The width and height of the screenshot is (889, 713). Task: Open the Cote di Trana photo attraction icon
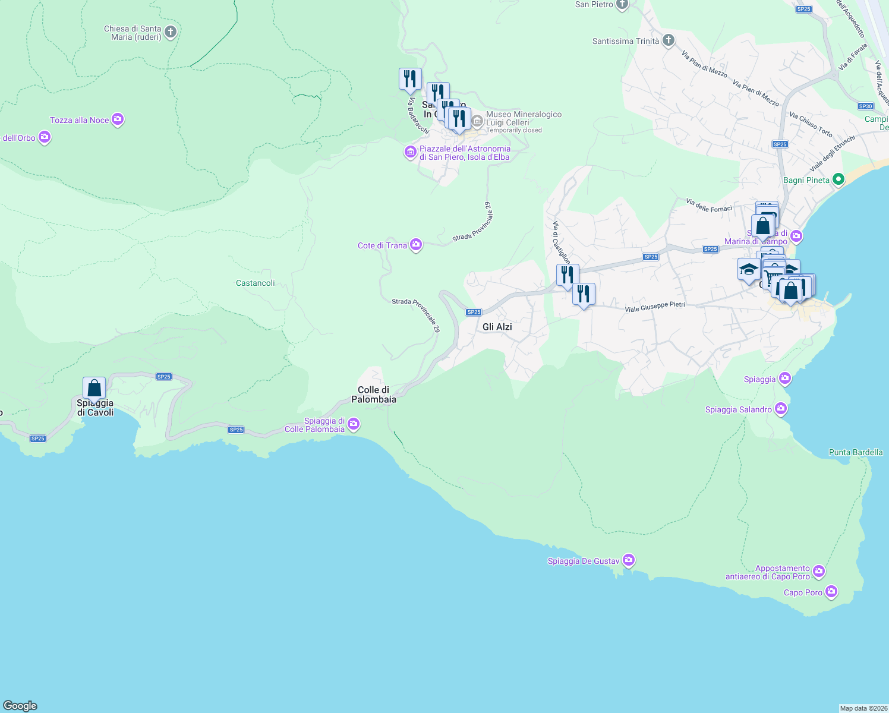[416, 244]
